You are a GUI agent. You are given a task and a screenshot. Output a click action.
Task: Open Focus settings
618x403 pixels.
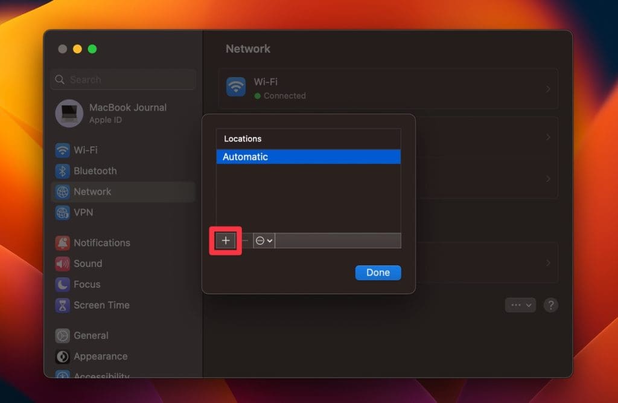coord(123,284)
